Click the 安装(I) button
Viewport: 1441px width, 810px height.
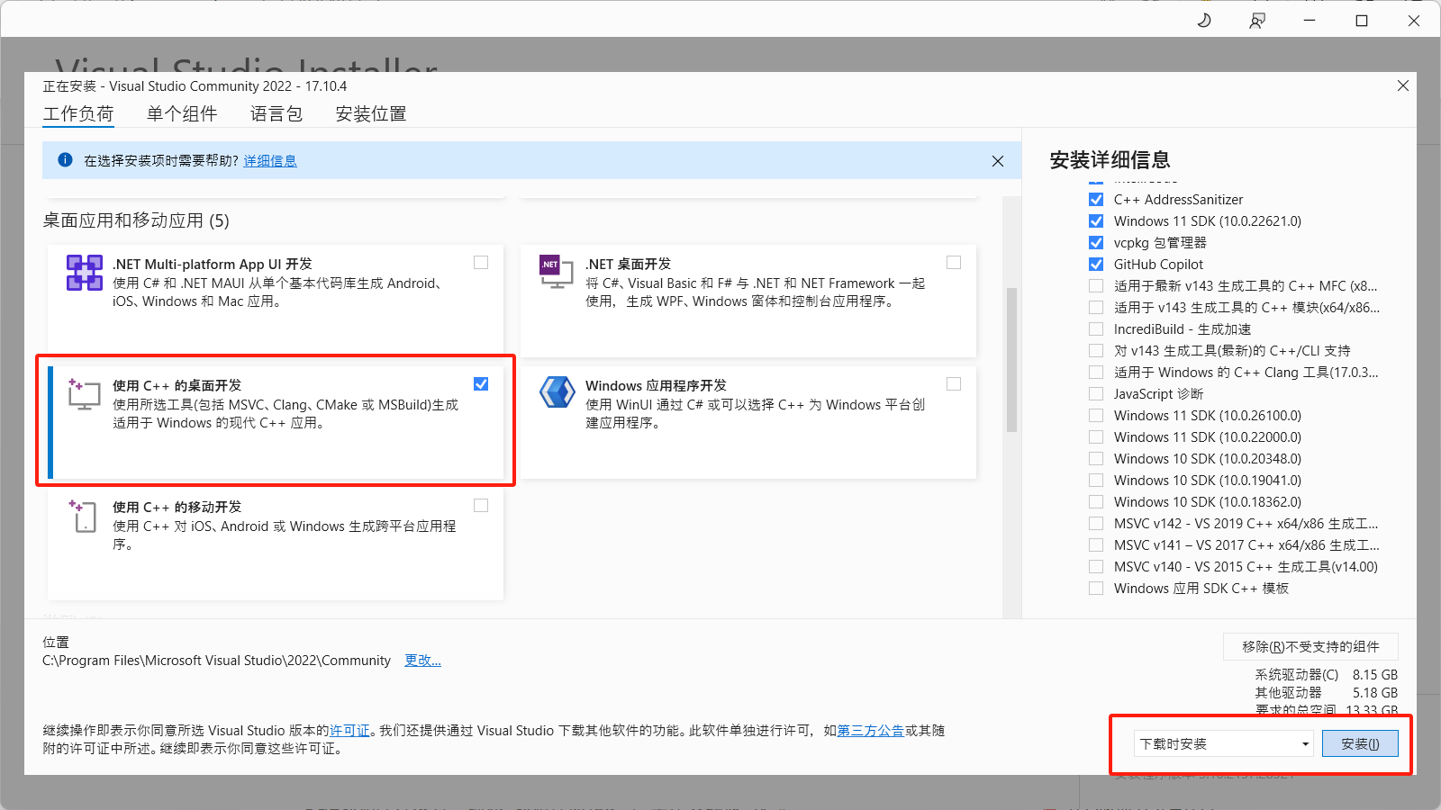(x=1360, y=743)
